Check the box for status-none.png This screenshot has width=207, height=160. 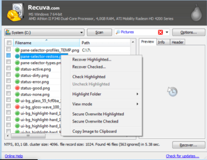(x=9, y=93)
